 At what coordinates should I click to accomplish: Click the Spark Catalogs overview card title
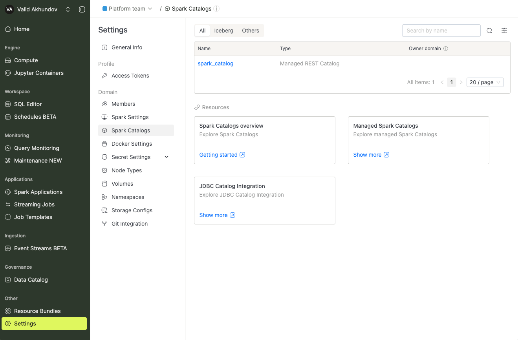[x=231, y=126]
